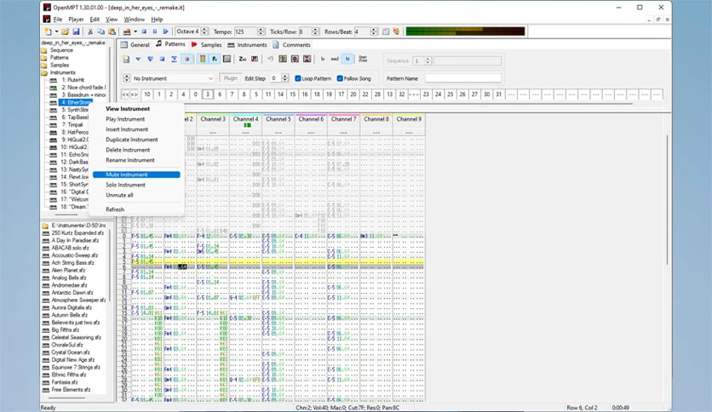Select low detail level 'lo' button
712x412 pixels.
coord(323,59)
